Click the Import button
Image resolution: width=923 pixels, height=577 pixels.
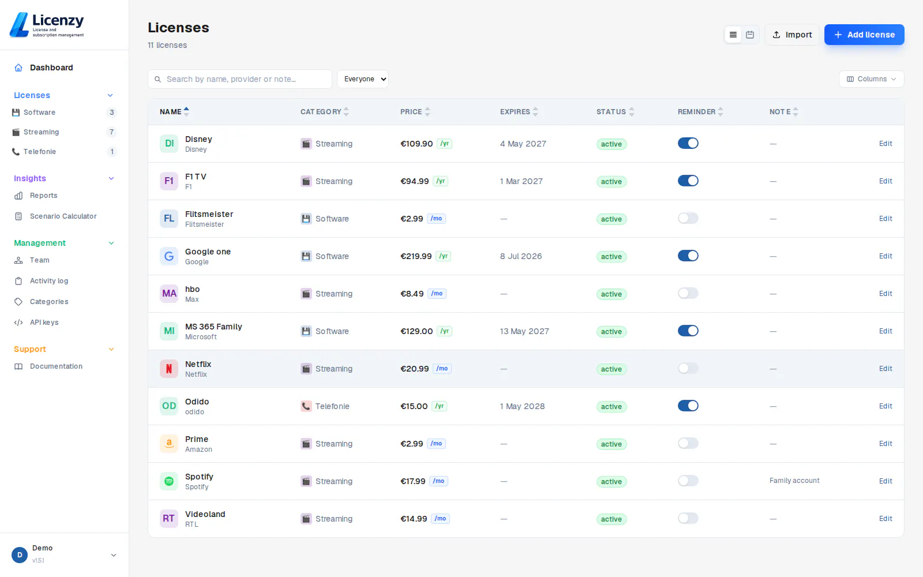point(792,35)
